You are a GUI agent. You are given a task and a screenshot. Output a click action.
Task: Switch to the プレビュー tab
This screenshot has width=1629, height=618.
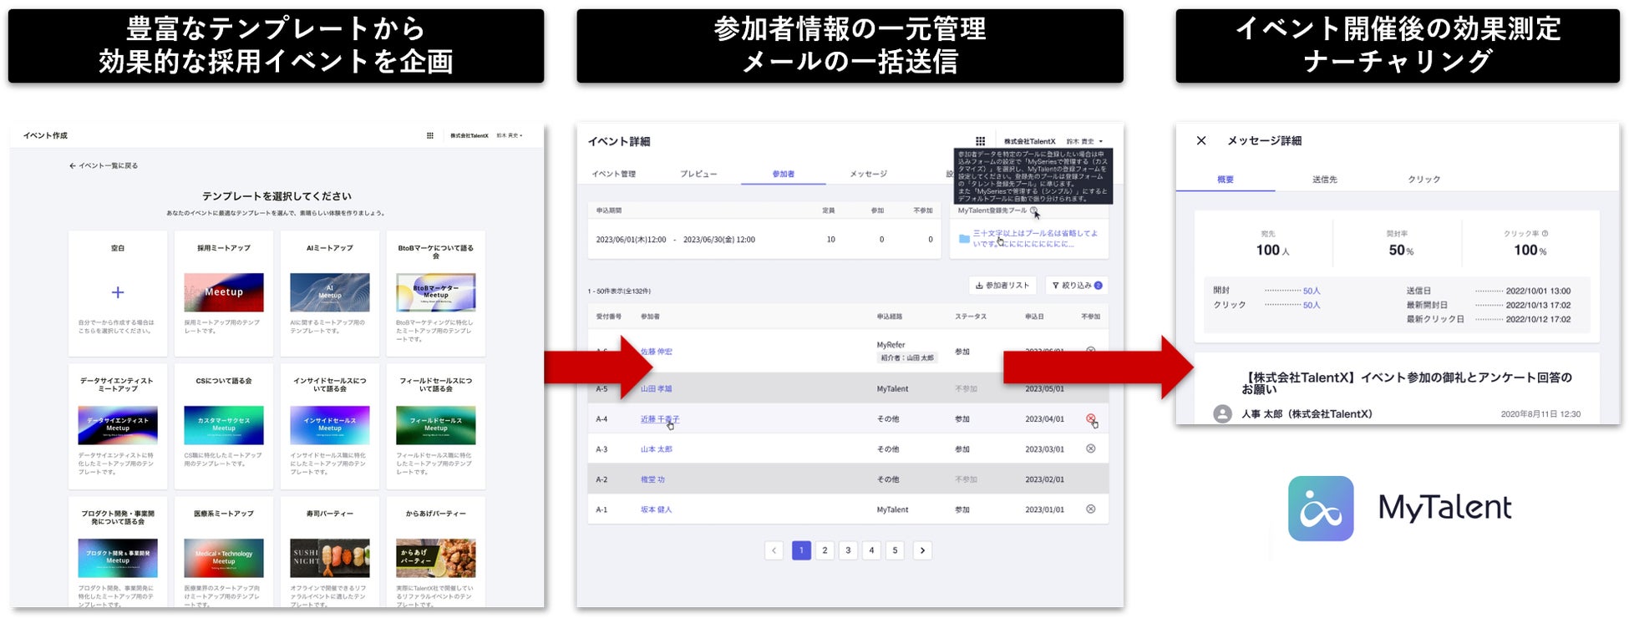[x=698, y=174]
